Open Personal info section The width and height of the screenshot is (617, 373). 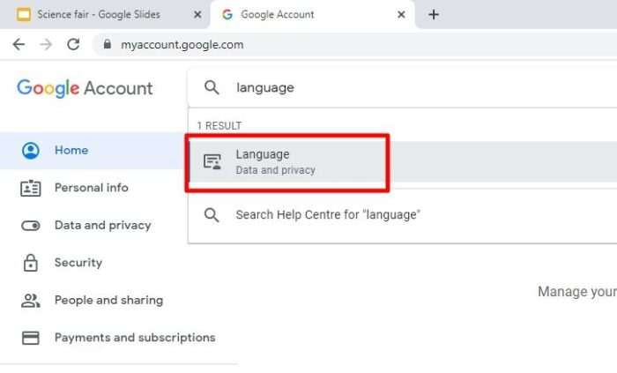click(x=93, y=188)
